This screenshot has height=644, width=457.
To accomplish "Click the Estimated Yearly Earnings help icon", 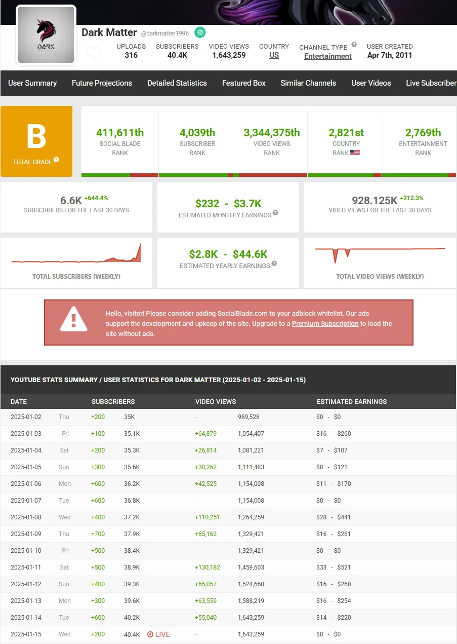I will pos(274,263).
